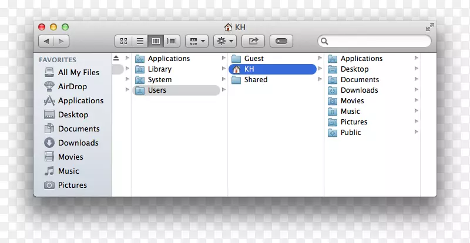
Task: Select the Public folder inside KH
Action: click(370, 133)
